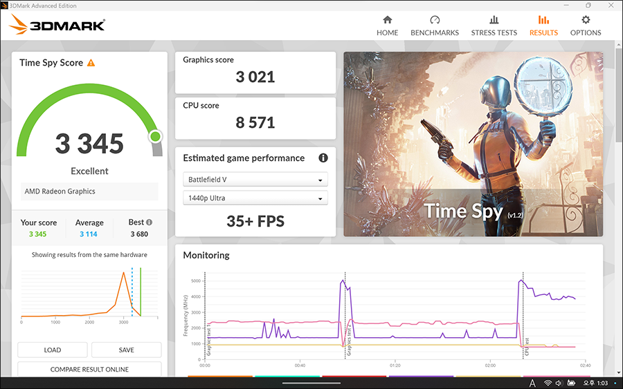Open the volume speaker tray icon
623x389 pixels.
pos(559,383)
